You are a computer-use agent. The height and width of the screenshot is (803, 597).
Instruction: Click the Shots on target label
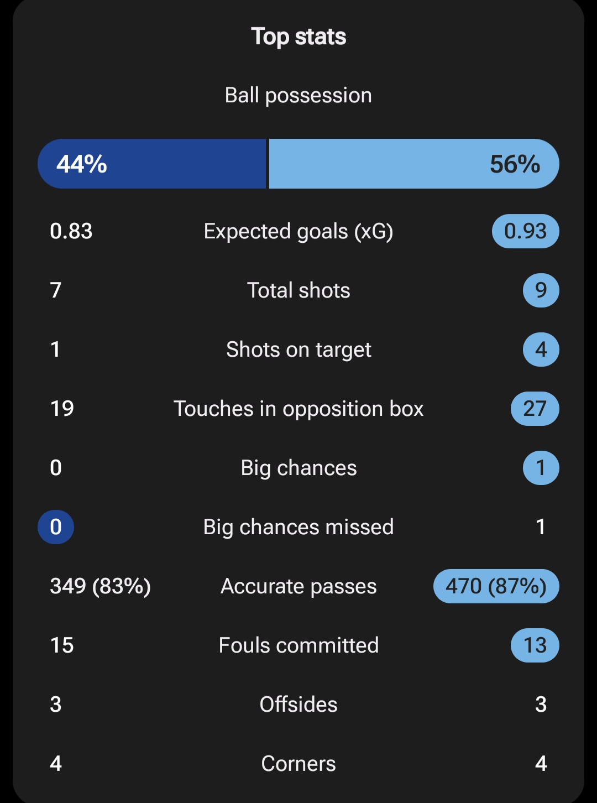tap(298, 350)
